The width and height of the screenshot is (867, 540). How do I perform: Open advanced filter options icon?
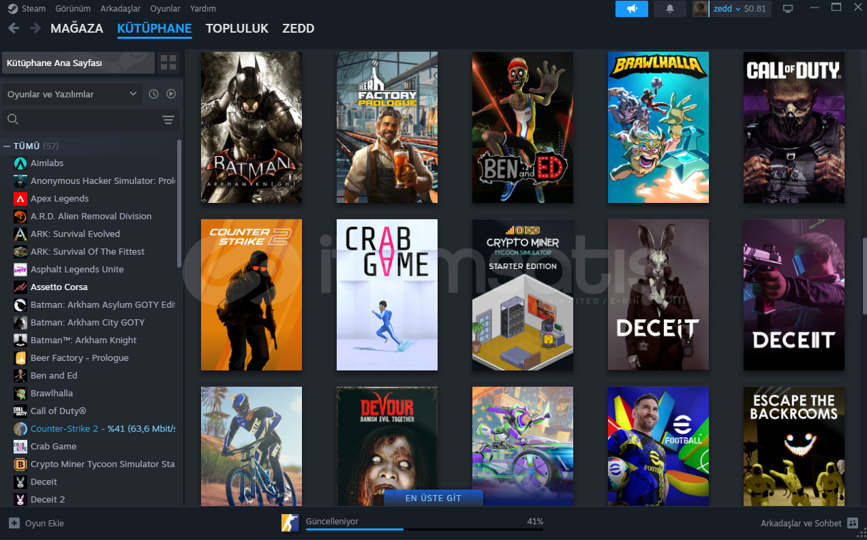tap(168, 120)
